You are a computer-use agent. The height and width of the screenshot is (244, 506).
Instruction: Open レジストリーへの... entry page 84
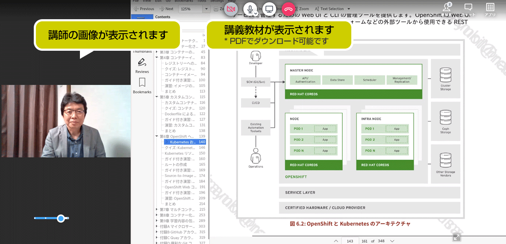pos(185,63)
